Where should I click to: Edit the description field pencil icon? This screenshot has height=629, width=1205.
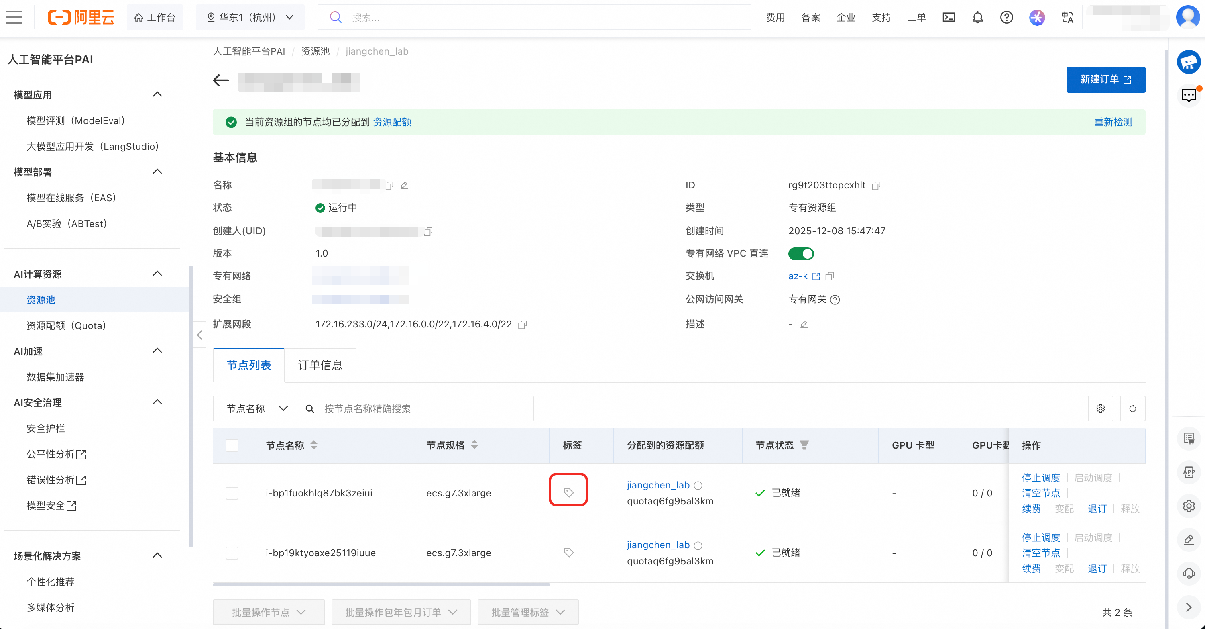click(x=804, y=324)
